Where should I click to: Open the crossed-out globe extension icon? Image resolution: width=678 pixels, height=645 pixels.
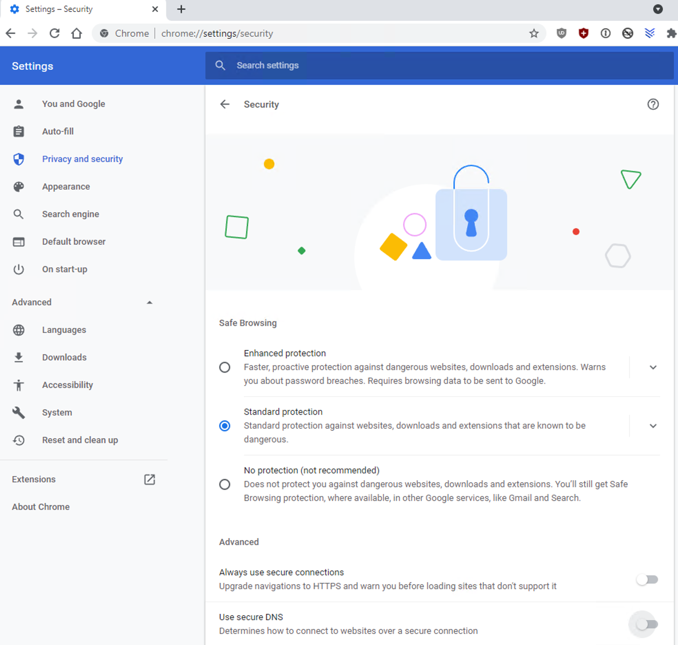(x=628, y=33)
